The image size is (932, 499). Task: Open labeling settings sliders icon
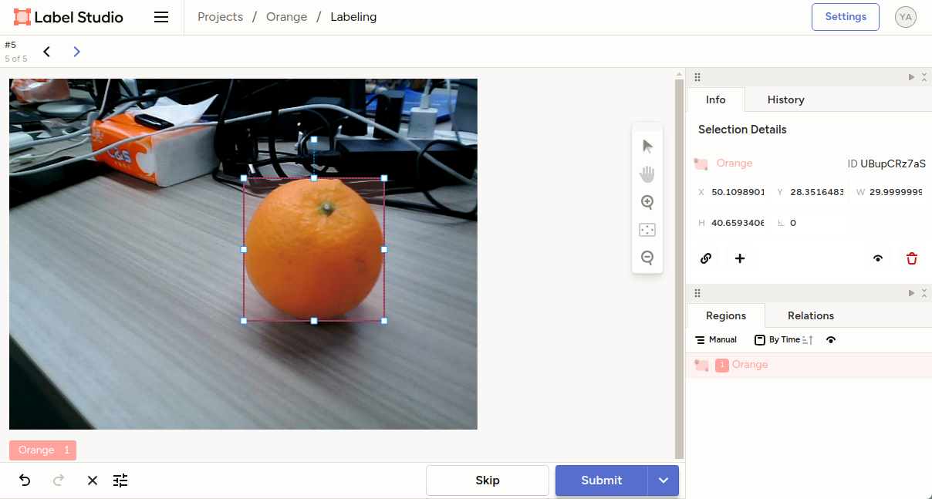[x=120, y=480]
